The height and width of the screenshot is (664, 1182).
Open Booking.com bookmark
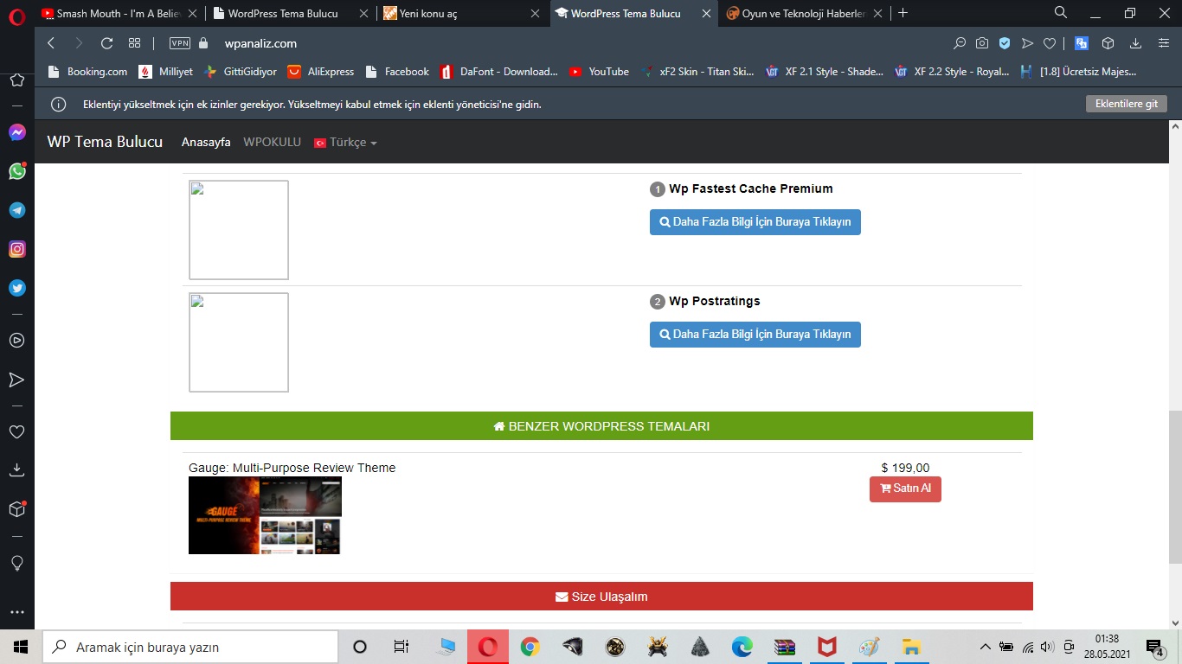click(87, 72)
